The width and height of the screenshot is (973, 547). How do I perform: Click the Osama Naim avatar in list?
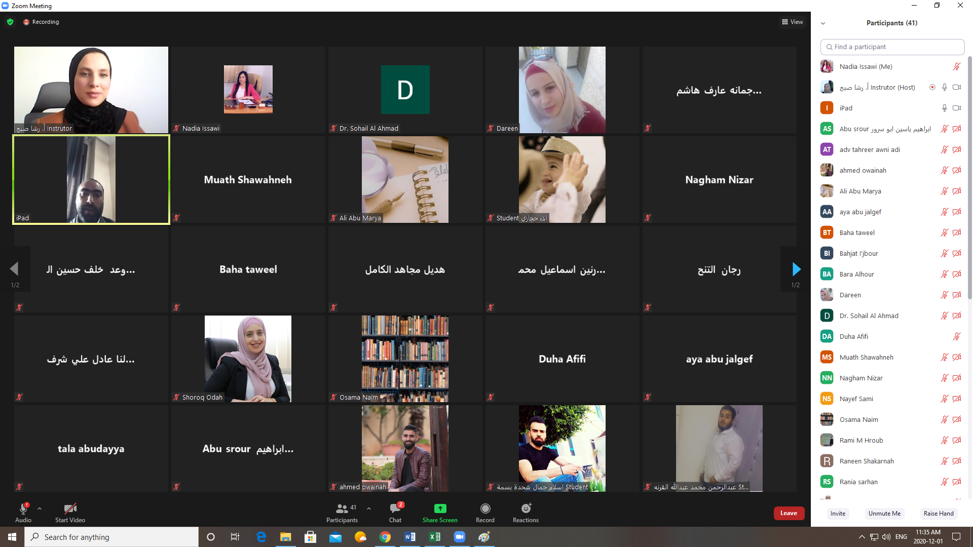827,419
